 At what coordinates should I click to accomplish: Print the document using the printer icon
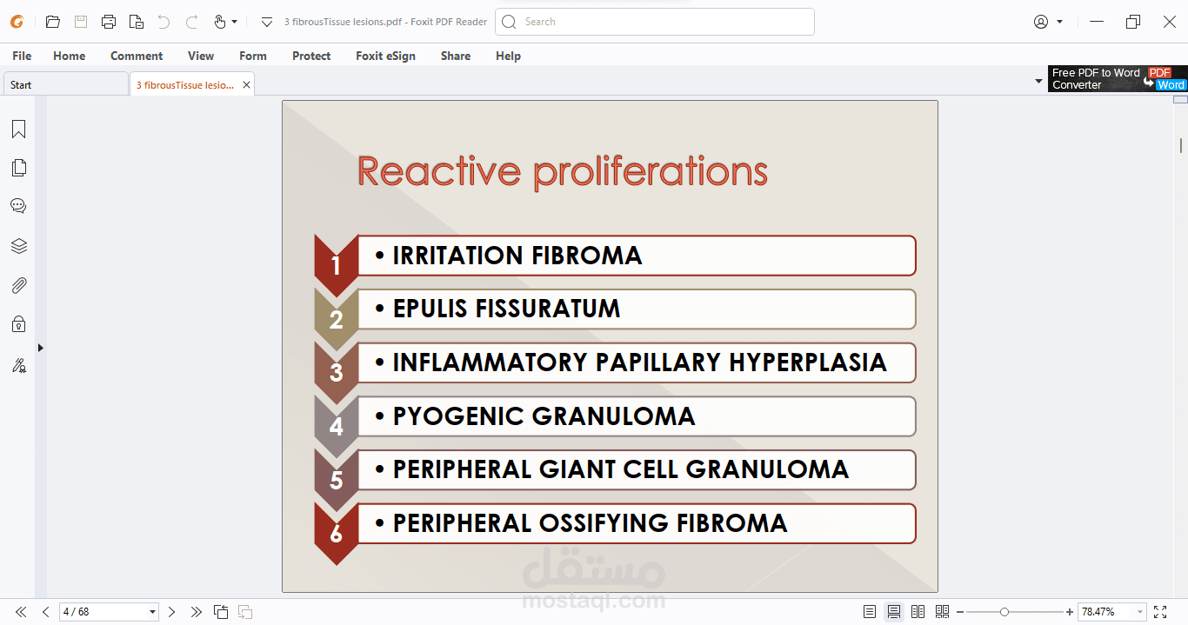pyautogui.click(x=109, y=22)
